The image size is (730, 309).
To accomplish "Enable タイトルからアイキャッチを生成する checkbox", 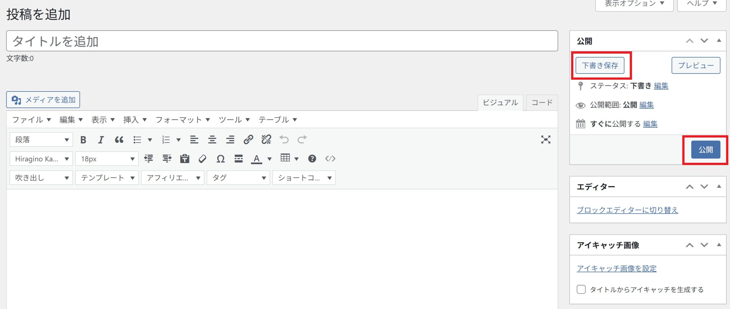I will click(x=581, y=289).
